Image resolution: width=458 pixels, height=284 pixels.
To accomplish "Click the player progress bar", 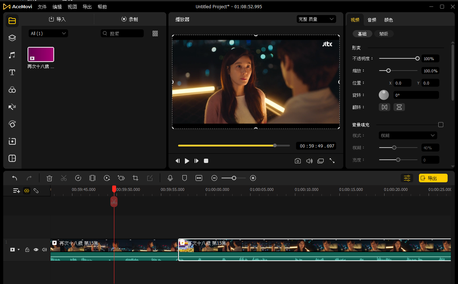I will tap(234, 145).
